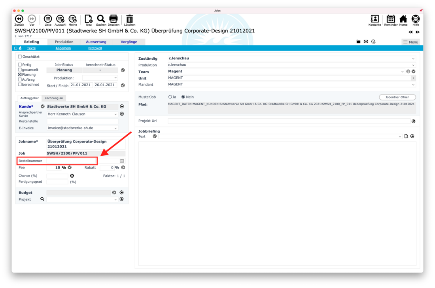Switch to the Auswertung tab

(96, 42)
